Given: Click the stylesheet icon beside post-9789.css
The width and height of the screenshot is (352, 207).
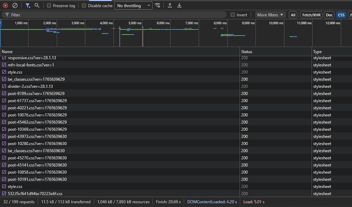Looking at the screenshot, I should tap(4, 94).
